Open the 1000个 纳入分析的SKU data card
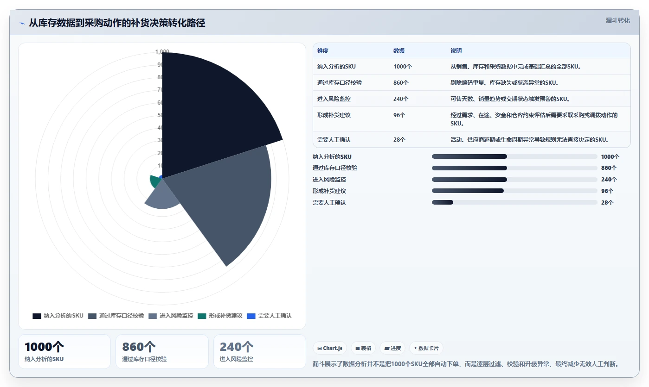This screenshot has height=387, width=649. coord(64,352)
